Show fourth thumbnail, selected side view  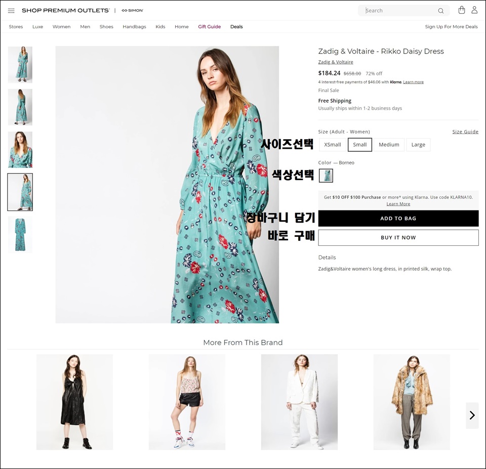pos(20,192)
